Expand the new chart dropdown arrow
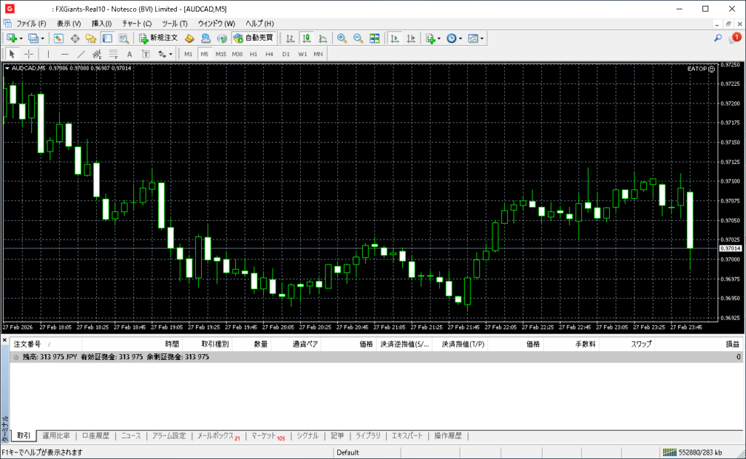 pyautogui.click(x=21, y=38)
